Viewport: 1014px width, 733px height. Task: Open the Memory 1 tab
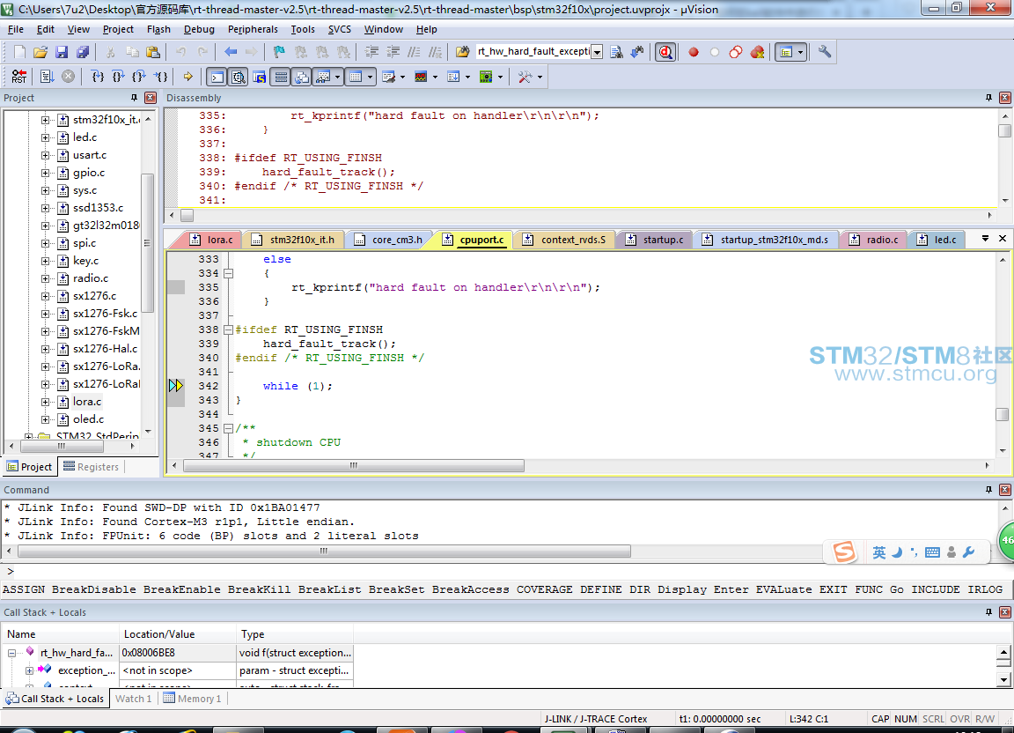pos(192,699)
